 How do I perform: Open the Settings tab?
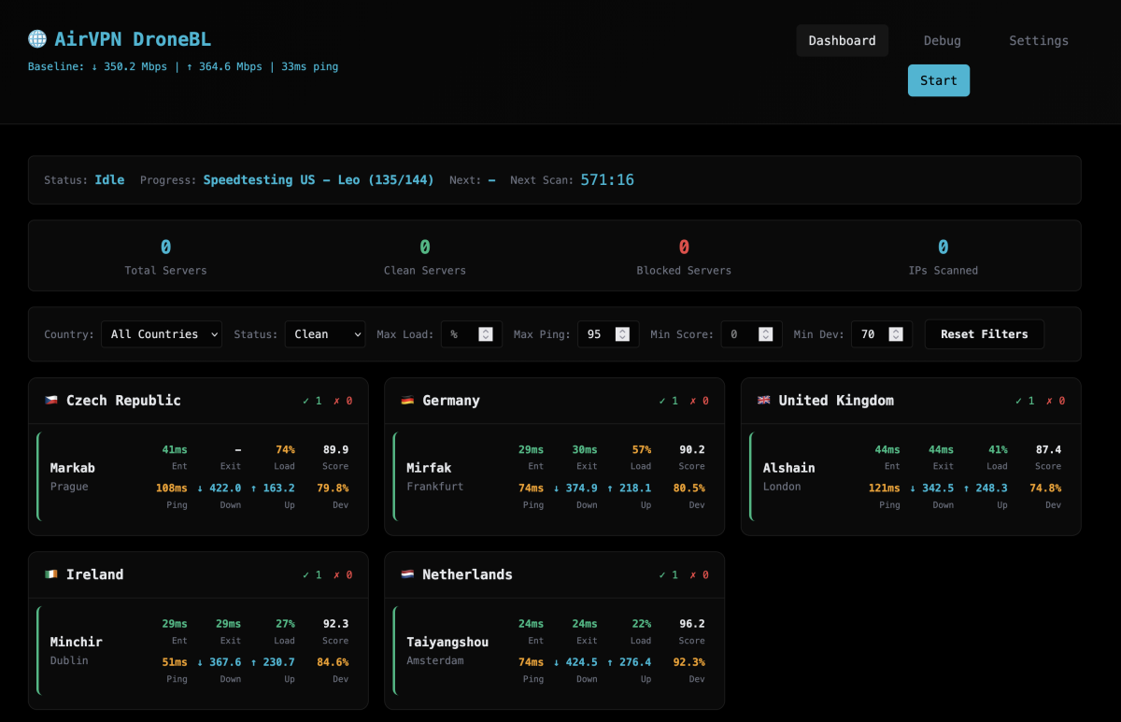(x=1038, y=41)
